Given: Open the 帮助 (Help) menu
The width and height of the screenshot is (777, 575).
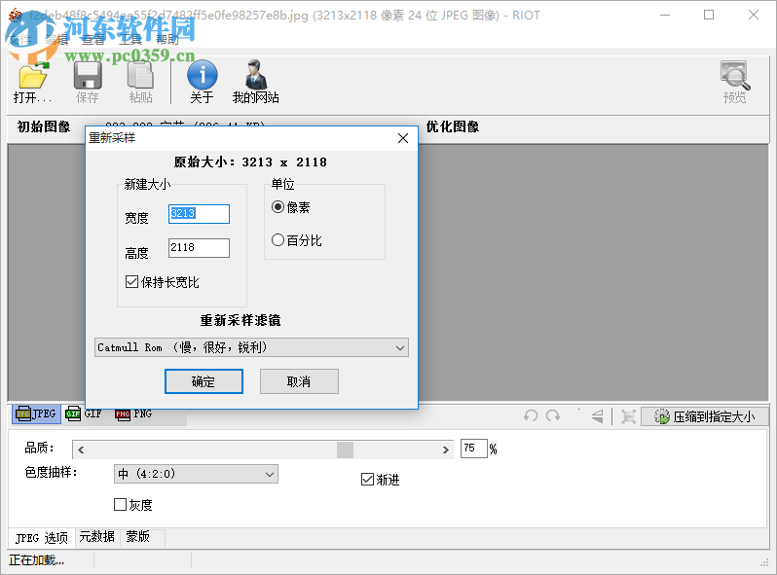Looking at the screenshot, I should pos(167,39).
